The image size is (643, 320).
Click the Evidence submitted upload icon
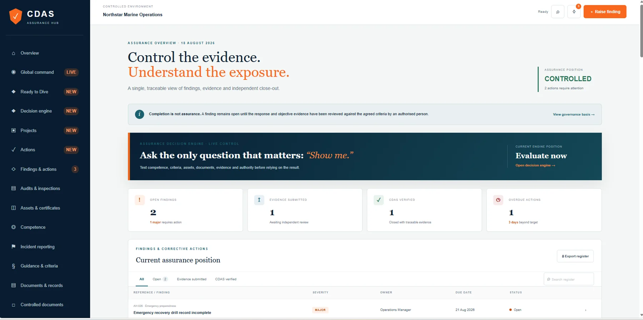click(259, 200)
